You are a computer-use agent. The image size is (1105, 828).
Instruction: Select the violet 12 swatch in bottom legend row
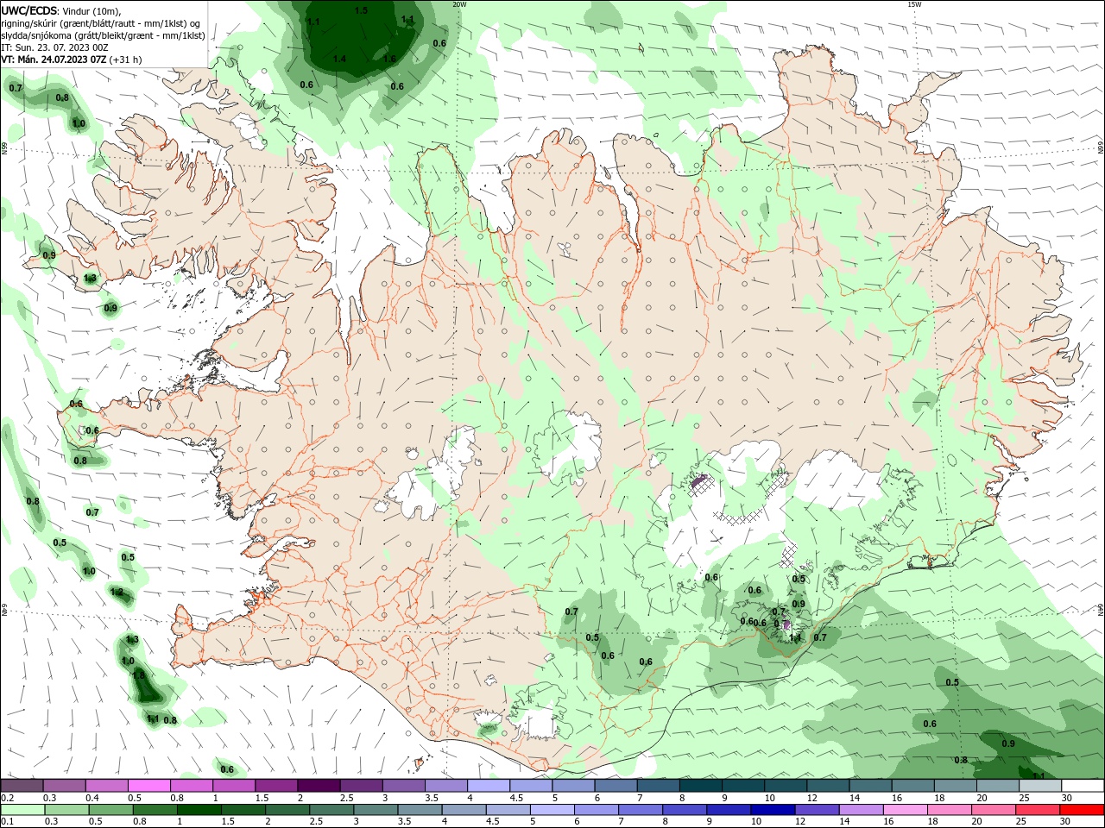coord(816,810)
